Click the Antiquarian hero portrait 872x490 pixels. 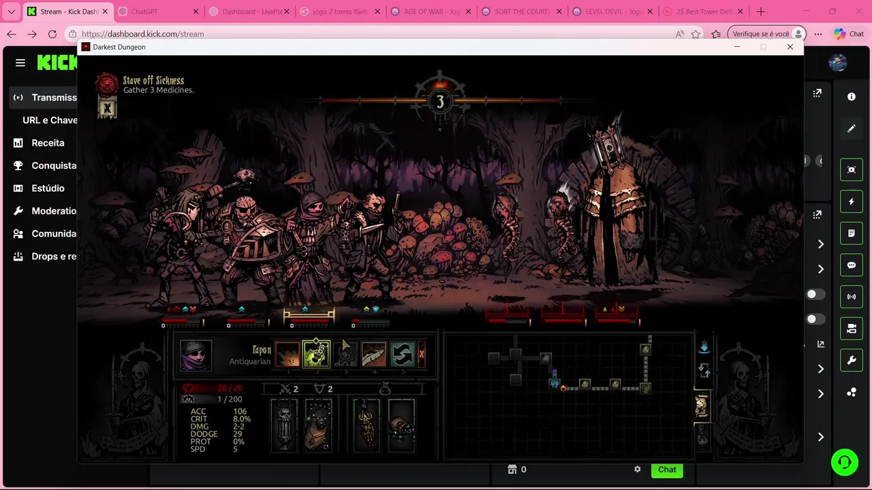[x=196, y=355]
